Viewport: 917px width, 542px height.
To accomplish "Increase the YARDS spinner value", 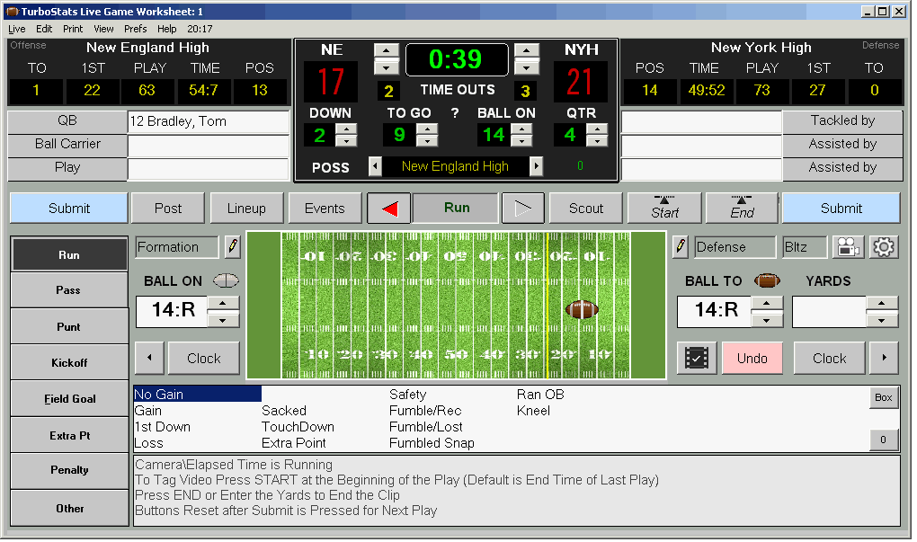I will pos(881,303).
